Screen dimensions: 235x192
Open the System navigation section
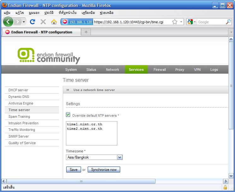71,70
